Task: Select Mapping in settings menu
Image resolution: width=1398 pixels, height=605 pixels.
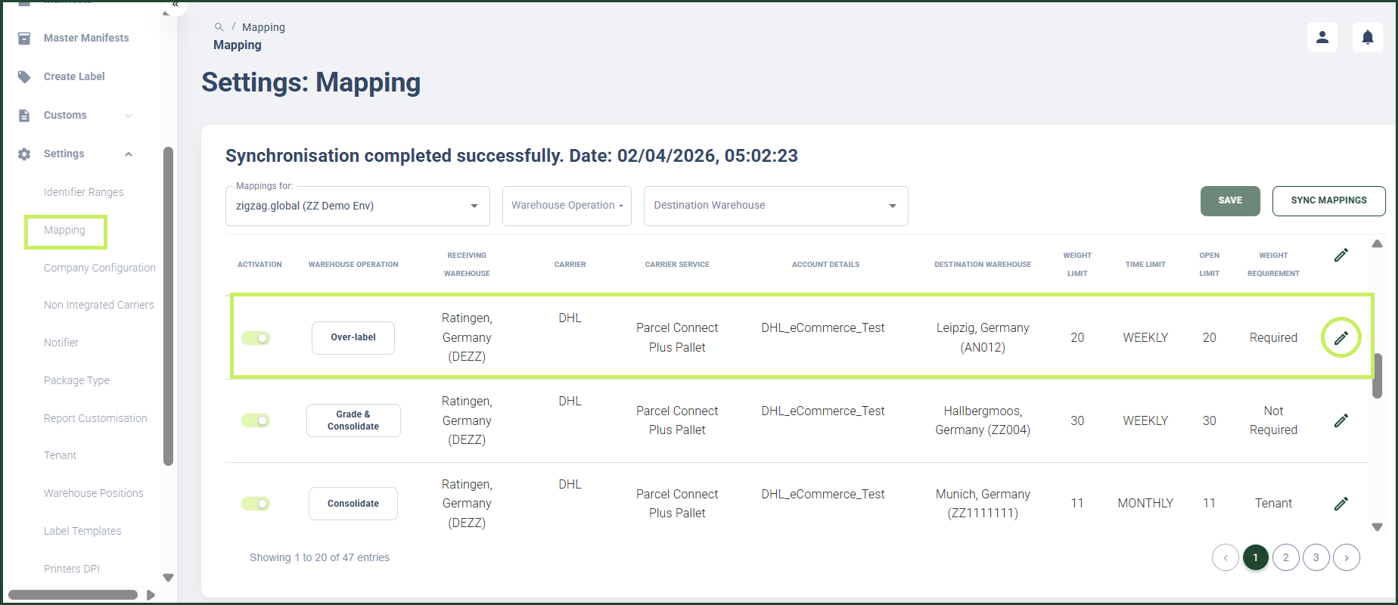Action: pyautogui.click(x=65, y=231)
